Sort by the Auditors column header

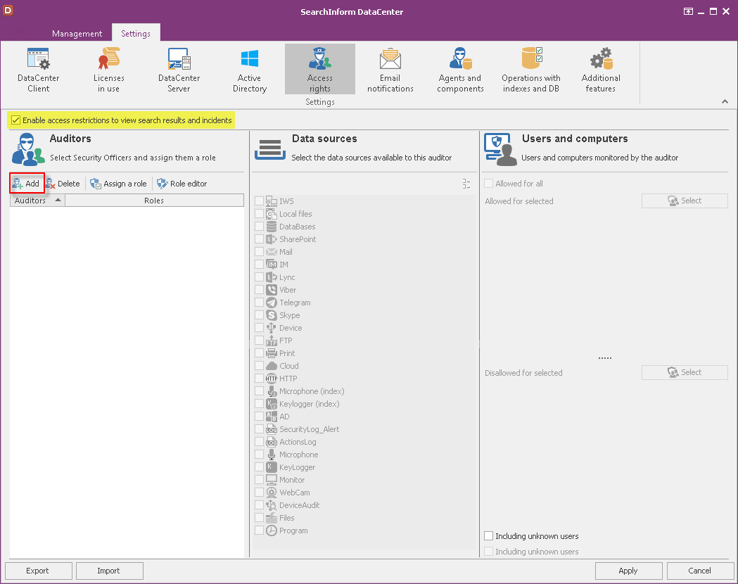(38, 201)
